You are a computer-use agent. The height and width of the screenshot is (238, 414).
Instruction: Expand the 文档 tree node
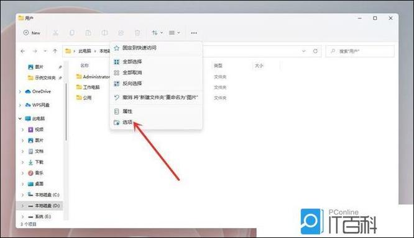23,152
